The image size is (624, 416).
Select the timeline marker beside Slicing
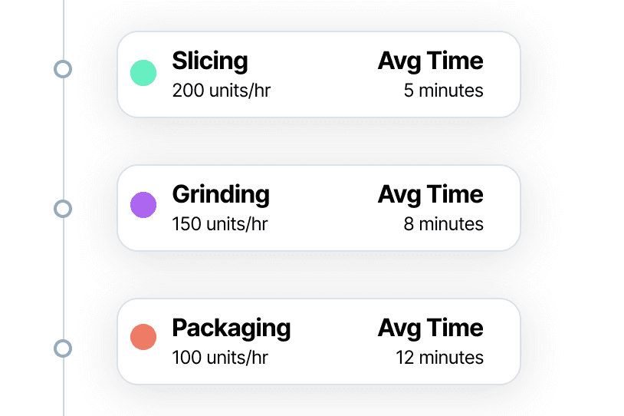point(63,69)
